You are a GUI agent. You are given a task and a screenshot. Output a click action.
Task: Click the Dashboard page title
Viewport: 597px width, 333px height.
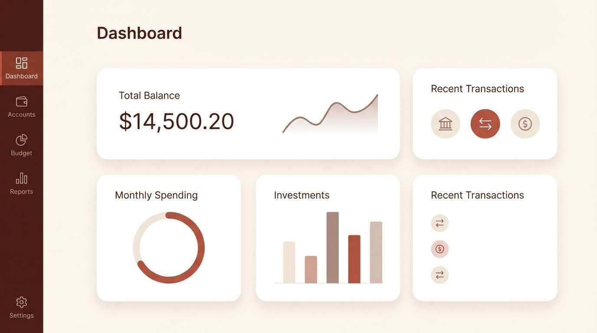139,33
